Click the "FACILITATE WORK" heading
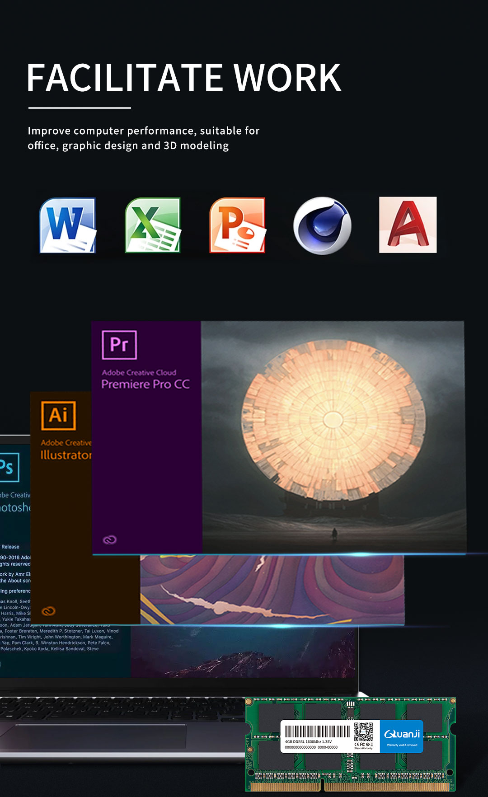 click(x=184, y=78)
